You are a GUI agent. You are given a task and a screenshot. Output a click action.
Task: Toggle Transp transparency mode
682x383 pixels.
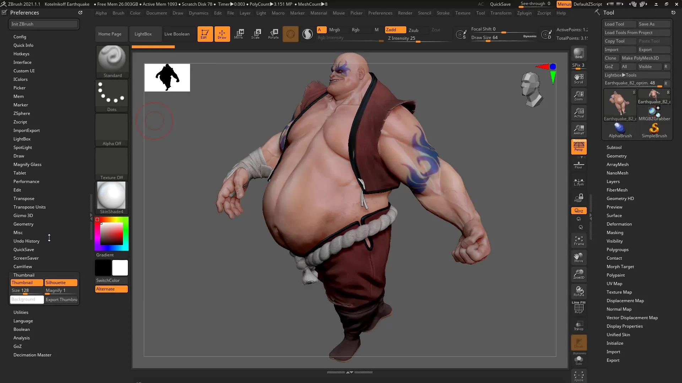click(579, 326)
